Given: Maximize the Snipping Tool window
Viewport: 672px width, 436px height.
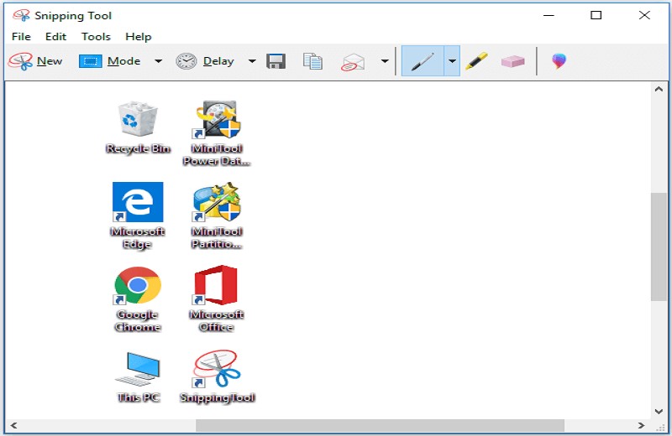Looking at the screenshot, I should click(596, 15).
